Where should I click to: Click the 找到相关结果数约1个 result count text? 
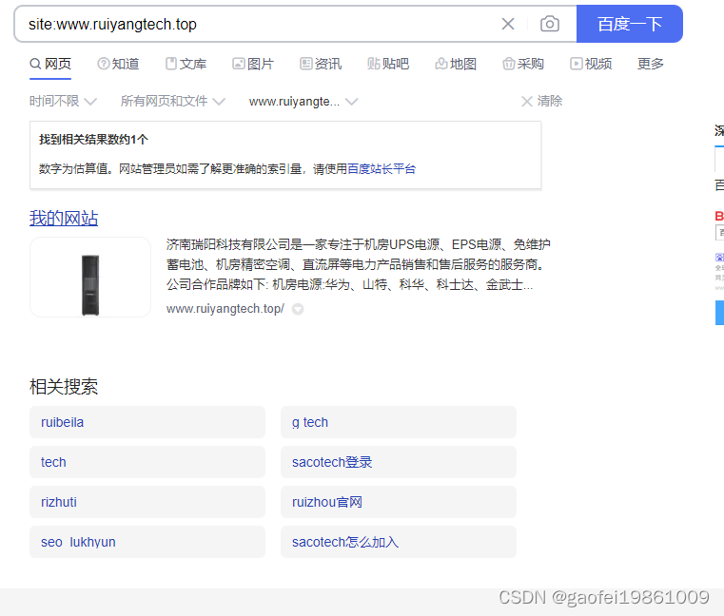(93, 140)
